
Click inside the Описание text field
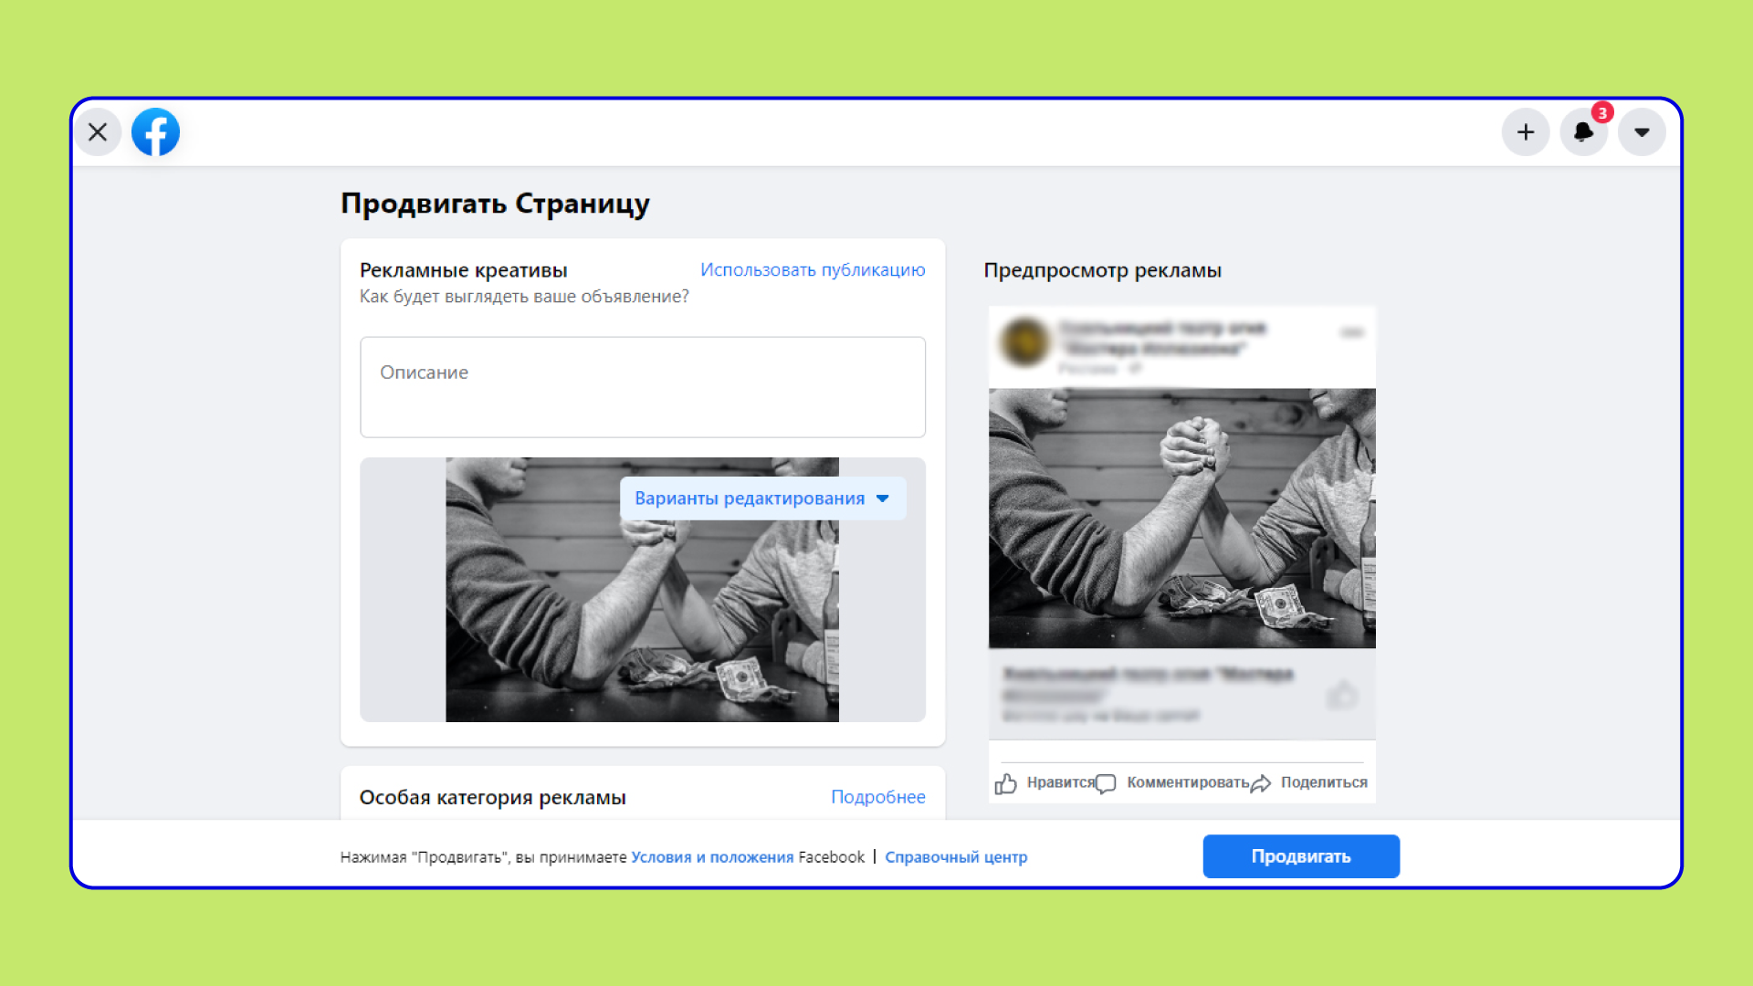[642, 386]
